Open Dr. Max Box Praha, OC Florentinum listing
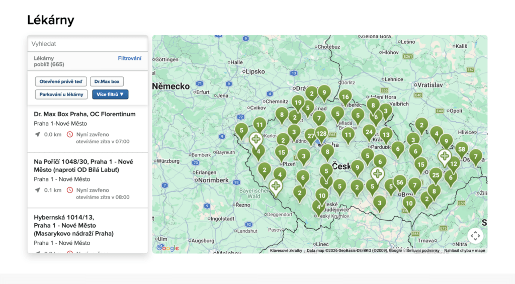This screenshot has width=515, height=284. coord(88,128)
